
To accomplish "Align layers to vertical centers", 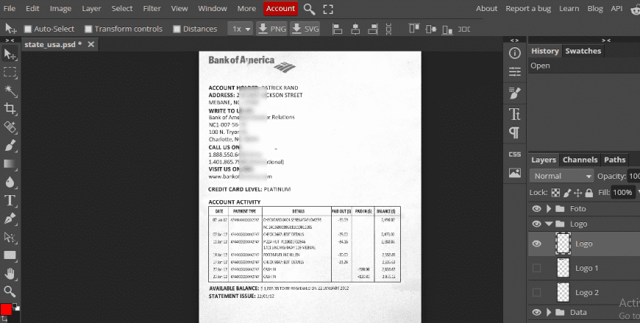I will (431, 29).
